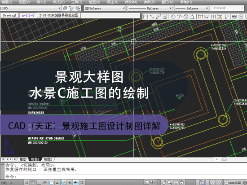Select the Quick Dimension tool

tap(200, 17)
